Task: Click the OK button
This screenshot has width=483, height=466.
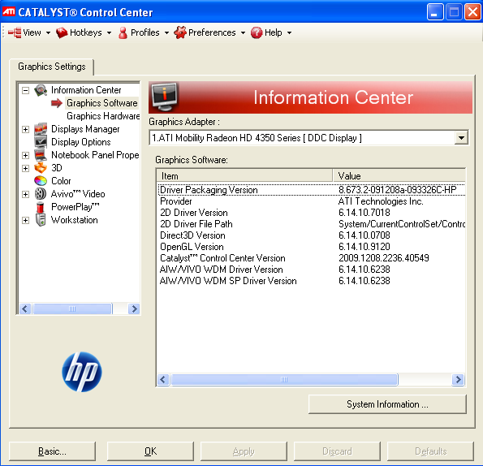Action: pos(151,451)
